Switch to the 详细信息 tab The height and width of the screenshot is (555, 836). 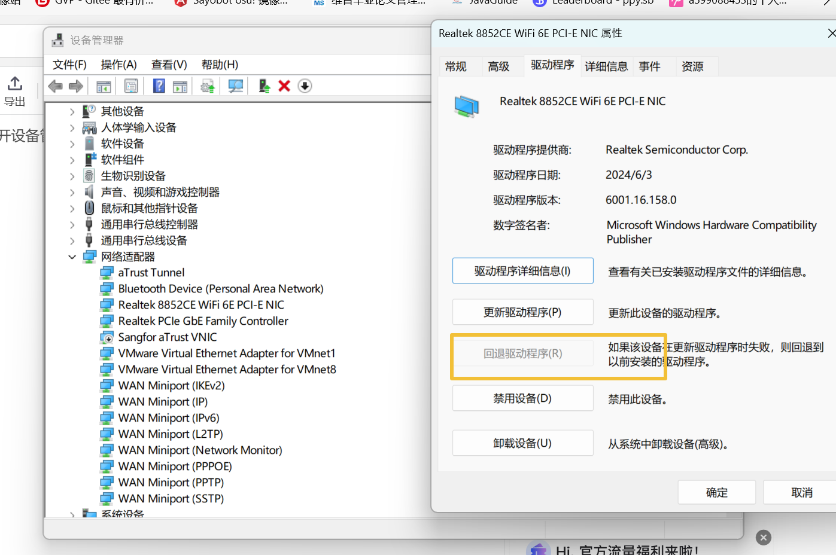click(x=606, y=66)
